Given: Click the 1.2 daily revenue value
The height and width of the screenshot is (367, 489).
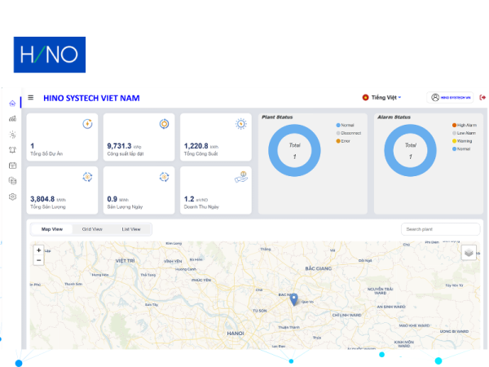Looking at the screenshot, I should pyautogui.click(x=189, y=199).
